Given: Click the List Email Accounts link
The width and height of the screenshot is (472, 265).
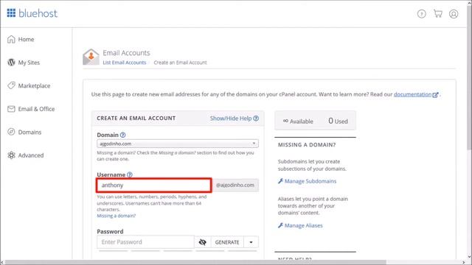Looking at the screenshot, I should [x=125, y=63].
